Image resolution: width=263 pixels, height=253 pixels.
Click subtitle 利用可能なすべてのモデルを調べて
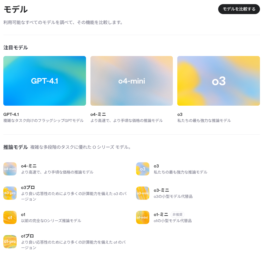point(63,22)
